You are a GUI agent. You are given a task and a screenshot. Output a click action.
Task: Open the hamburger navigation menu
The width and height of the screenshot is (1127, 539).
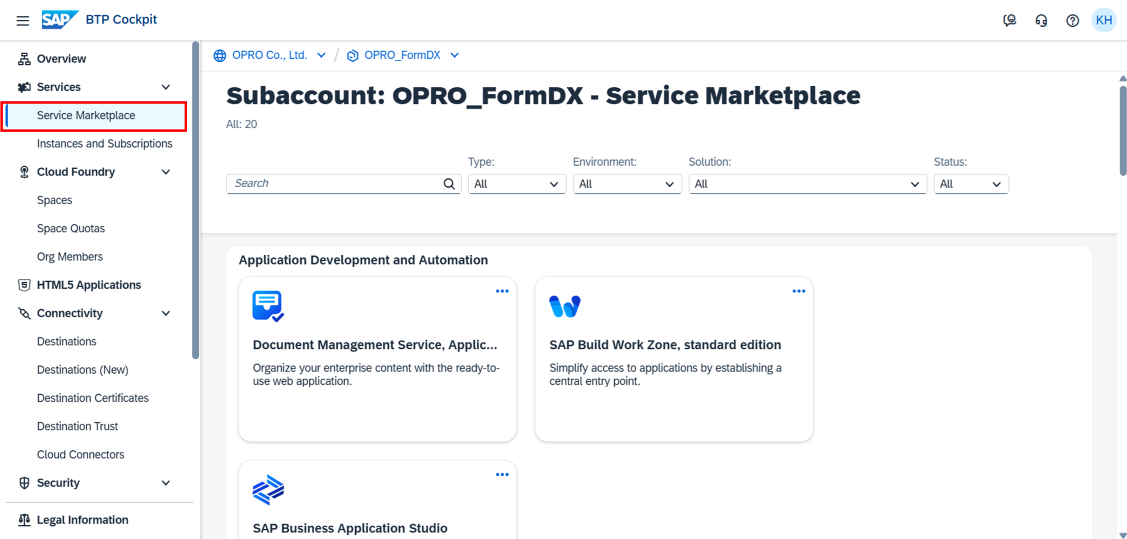pyautogui.click(x=23, y=20)
